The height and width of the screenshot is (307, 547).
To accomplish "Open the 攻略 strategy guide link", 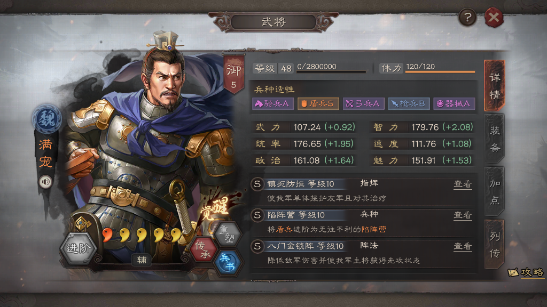I will tap(526, 272).
